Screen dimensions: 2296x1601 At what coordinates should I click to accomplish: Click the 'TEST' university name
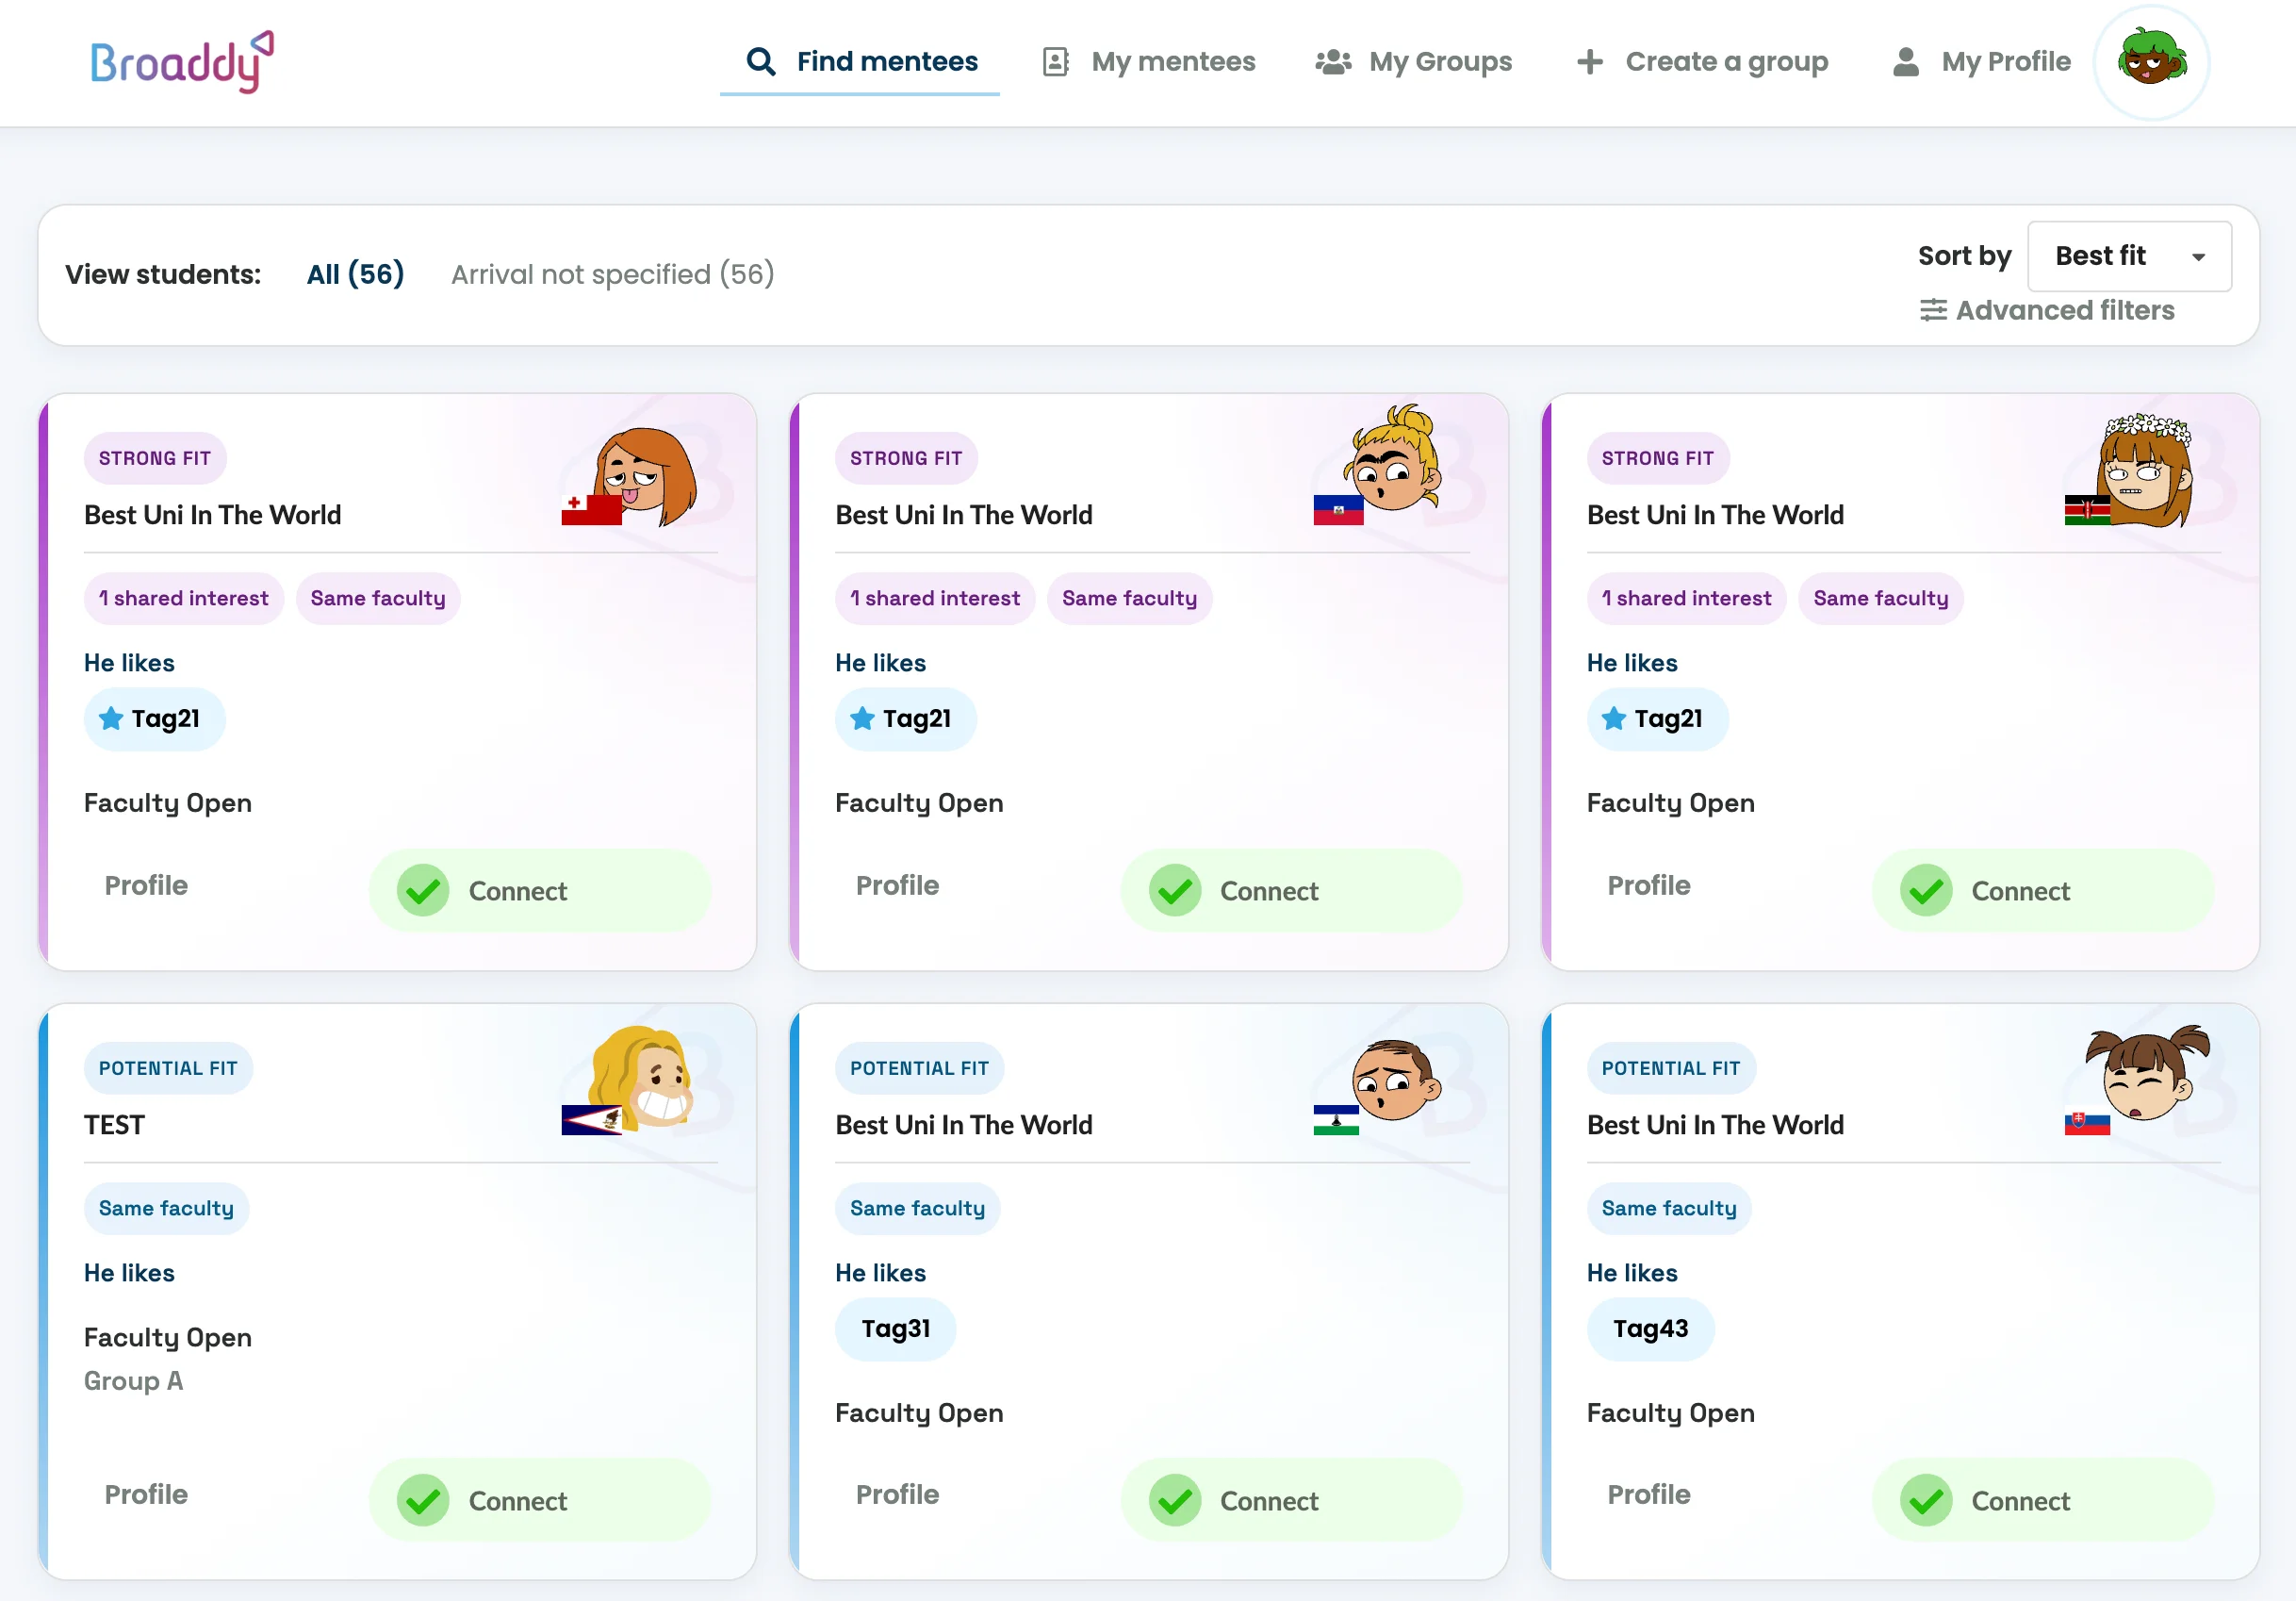pyautogui.click(x=114, y=1125)
